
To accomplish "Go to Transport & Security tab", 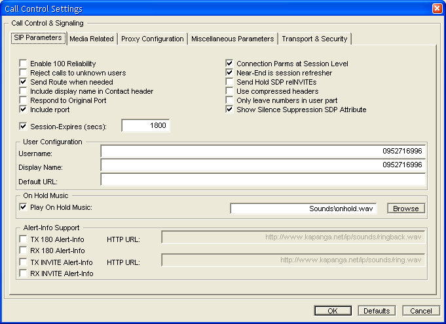I will (x=314, y=39).
